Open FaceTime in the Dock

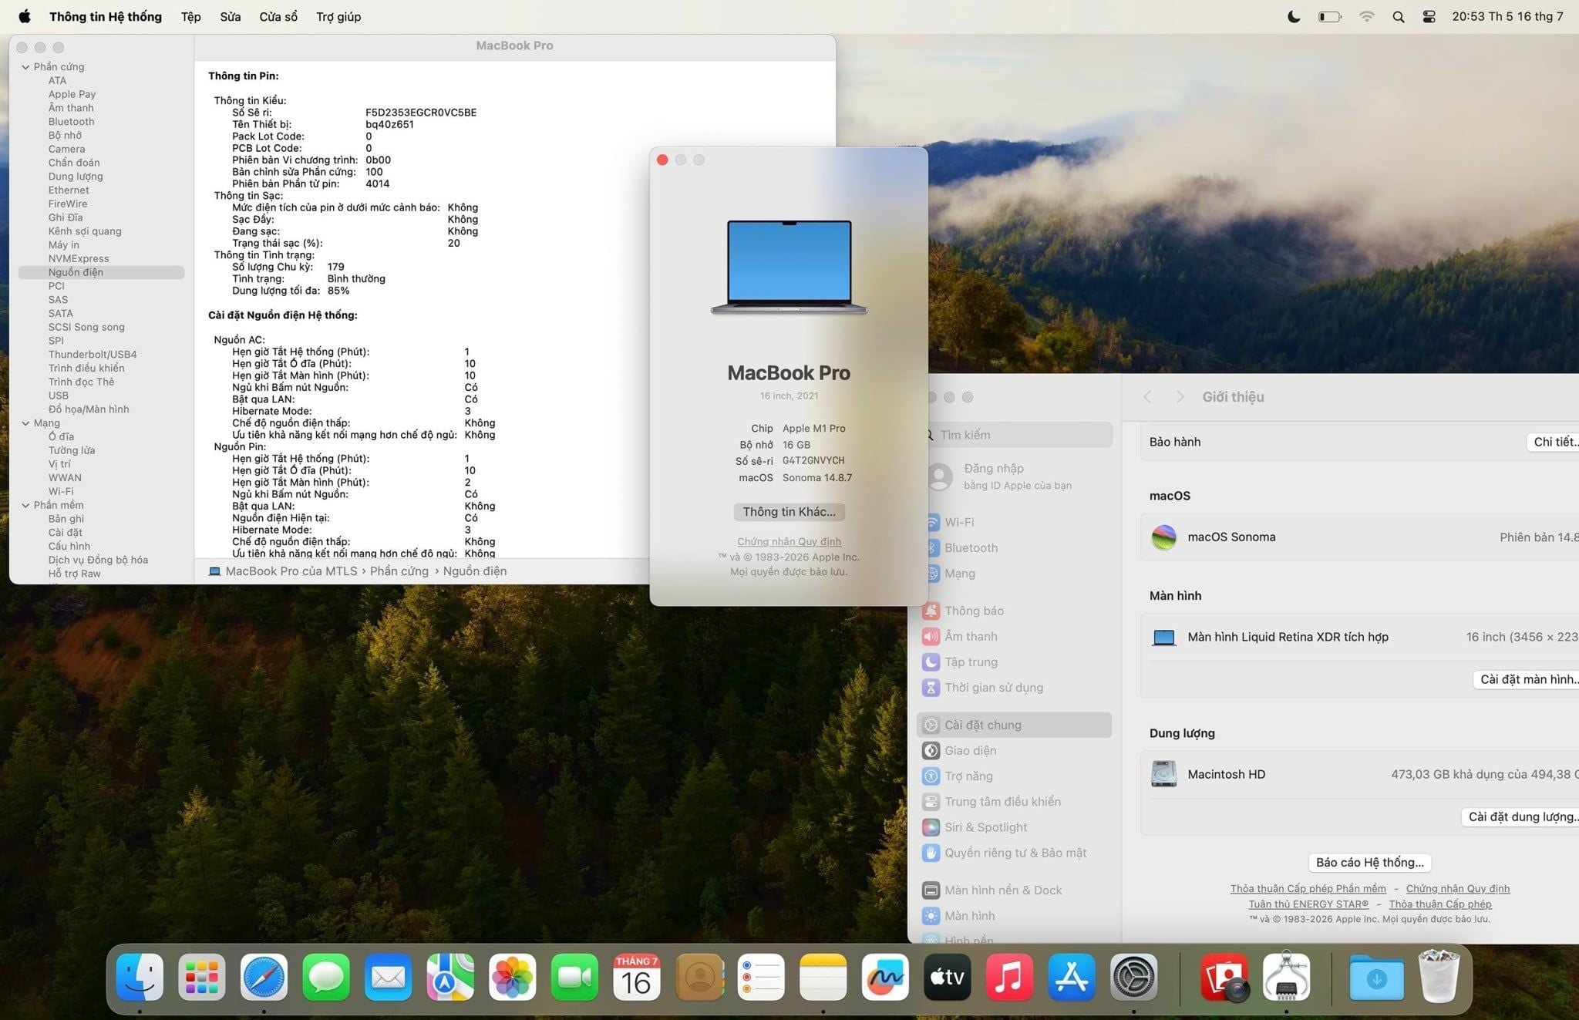pos(574,977)
